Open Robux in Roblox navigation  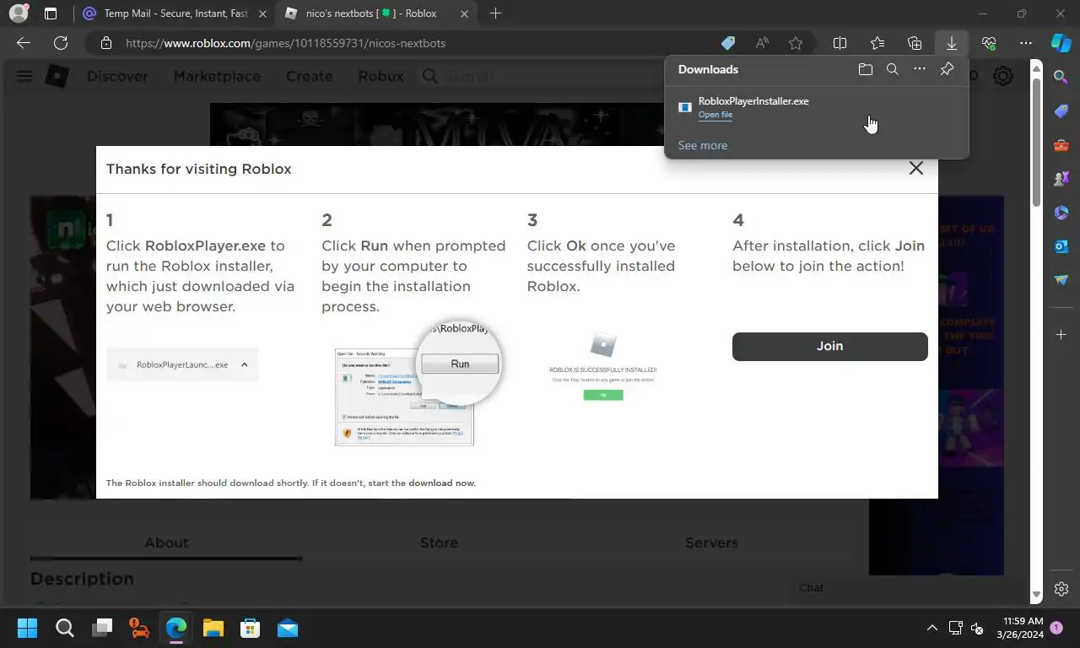(x=381, y=76)
